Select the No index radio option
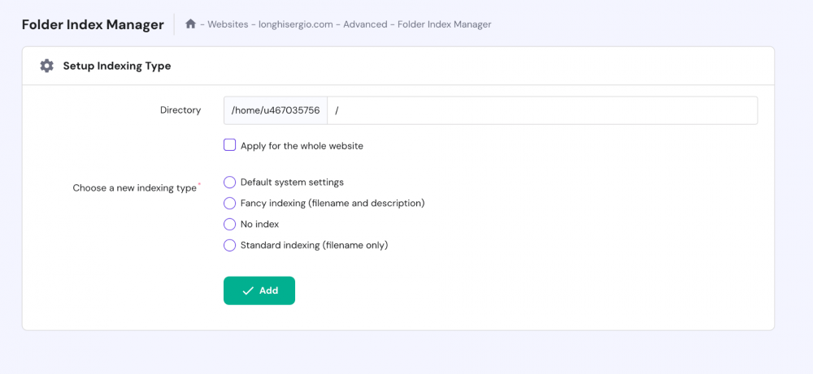Viewport: 813px width, 374px height. click(x=230, y=225)
